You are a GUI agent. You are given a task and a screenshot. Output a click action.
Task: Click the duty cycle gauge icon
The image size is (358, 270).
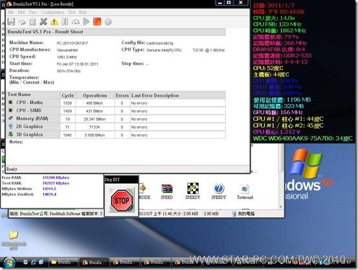76,21
